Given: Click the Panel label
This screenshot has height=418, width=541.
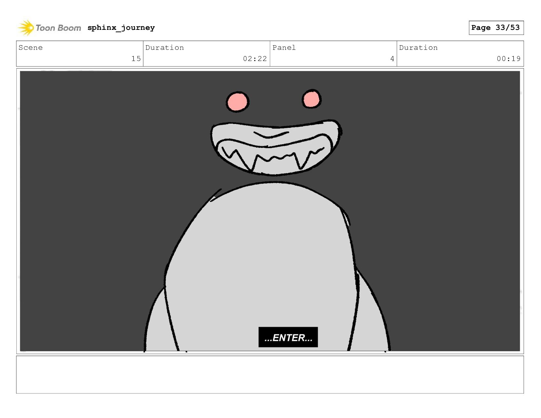Looking at the screenshot, I should tap(284, 48).
